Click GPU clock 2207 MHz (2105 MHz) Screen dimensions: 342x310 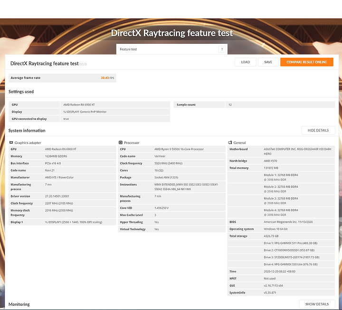point(59,203)
